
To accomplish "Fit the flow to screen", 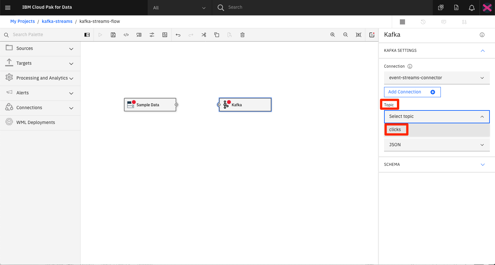I will click(359, 35).
